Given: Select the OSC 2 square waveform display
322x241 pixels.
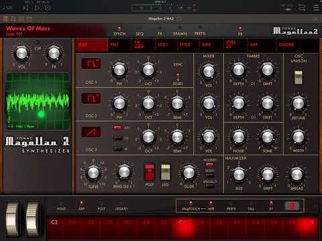Looking at the screenshot, I should 91,98.
